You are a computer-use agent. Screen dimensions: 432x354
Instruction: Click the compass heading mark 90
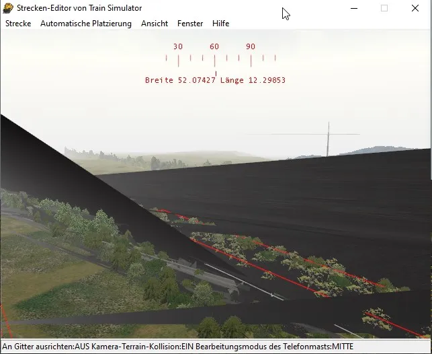[x=251, y=46]
